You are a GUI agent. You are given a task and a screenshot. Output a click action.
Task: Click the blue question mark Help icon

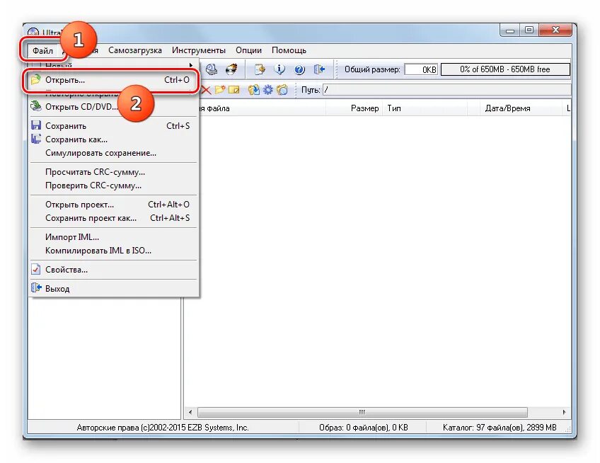pyautogui.click(x=299, y=69)
